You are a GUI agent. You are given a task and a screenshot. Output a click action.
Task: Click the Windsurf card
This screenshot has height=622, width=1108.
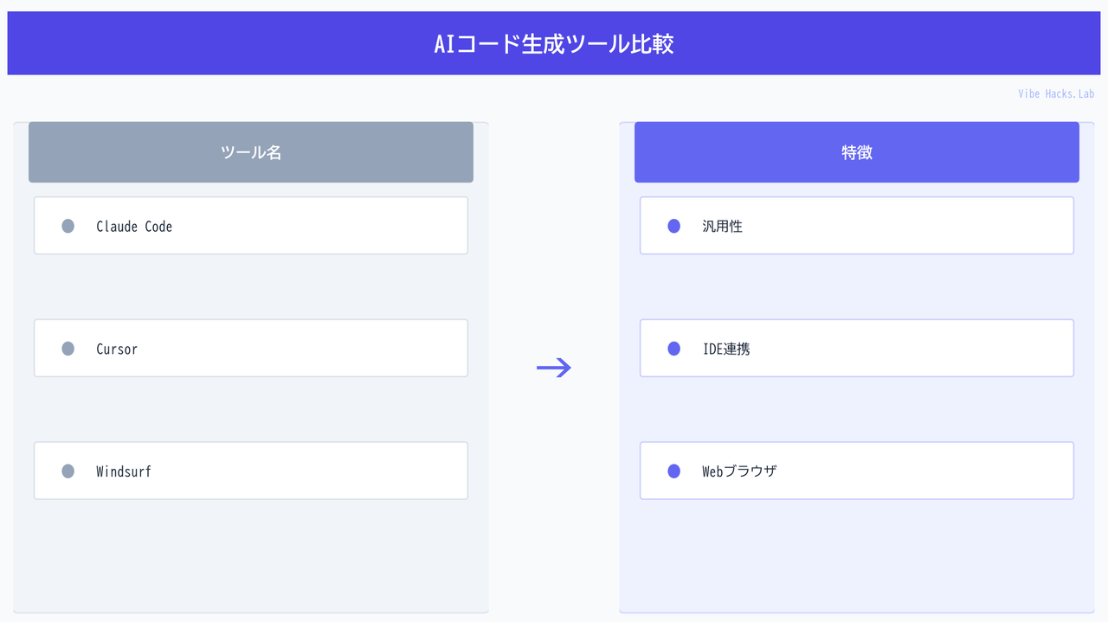251,471
